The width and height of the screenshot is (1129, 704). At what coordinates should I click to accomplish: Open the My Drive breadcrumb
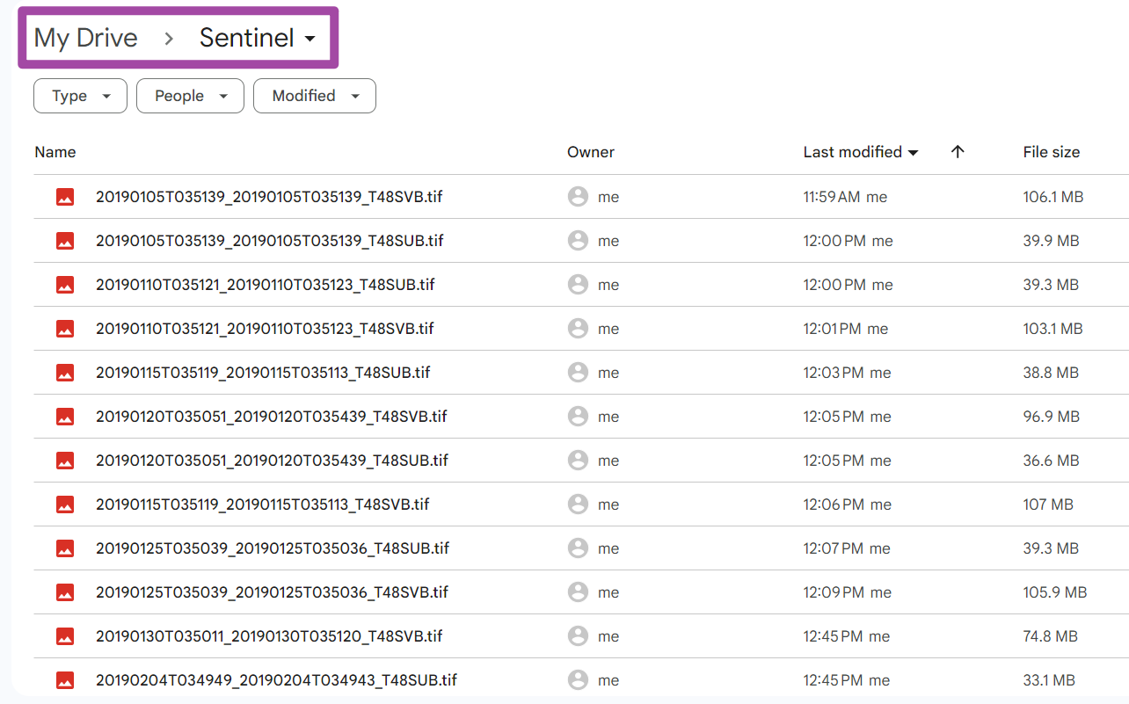[85, 38]
